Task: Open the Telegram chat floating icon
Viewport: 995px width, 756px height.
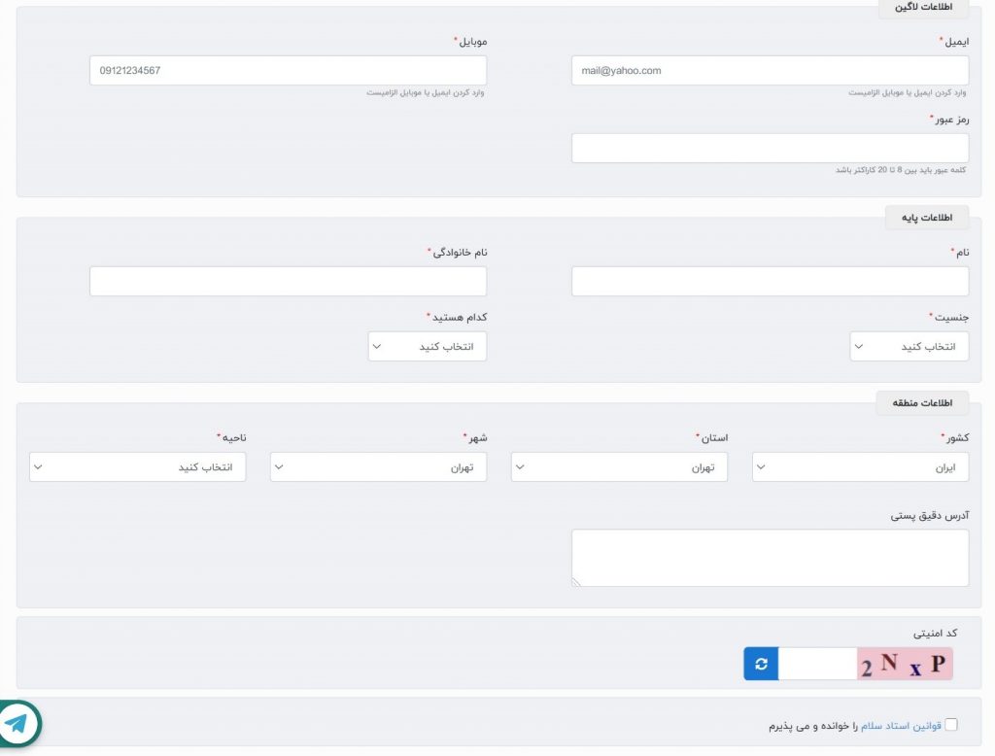Action: [x=17, y=724]
